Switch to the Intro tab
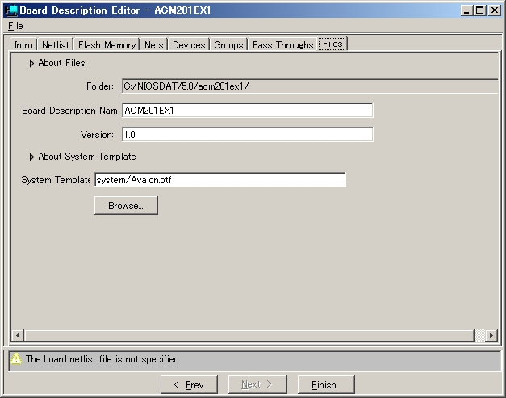Viewport: 506px width, 398px height. pyautogui.click(x=23, y=44)
